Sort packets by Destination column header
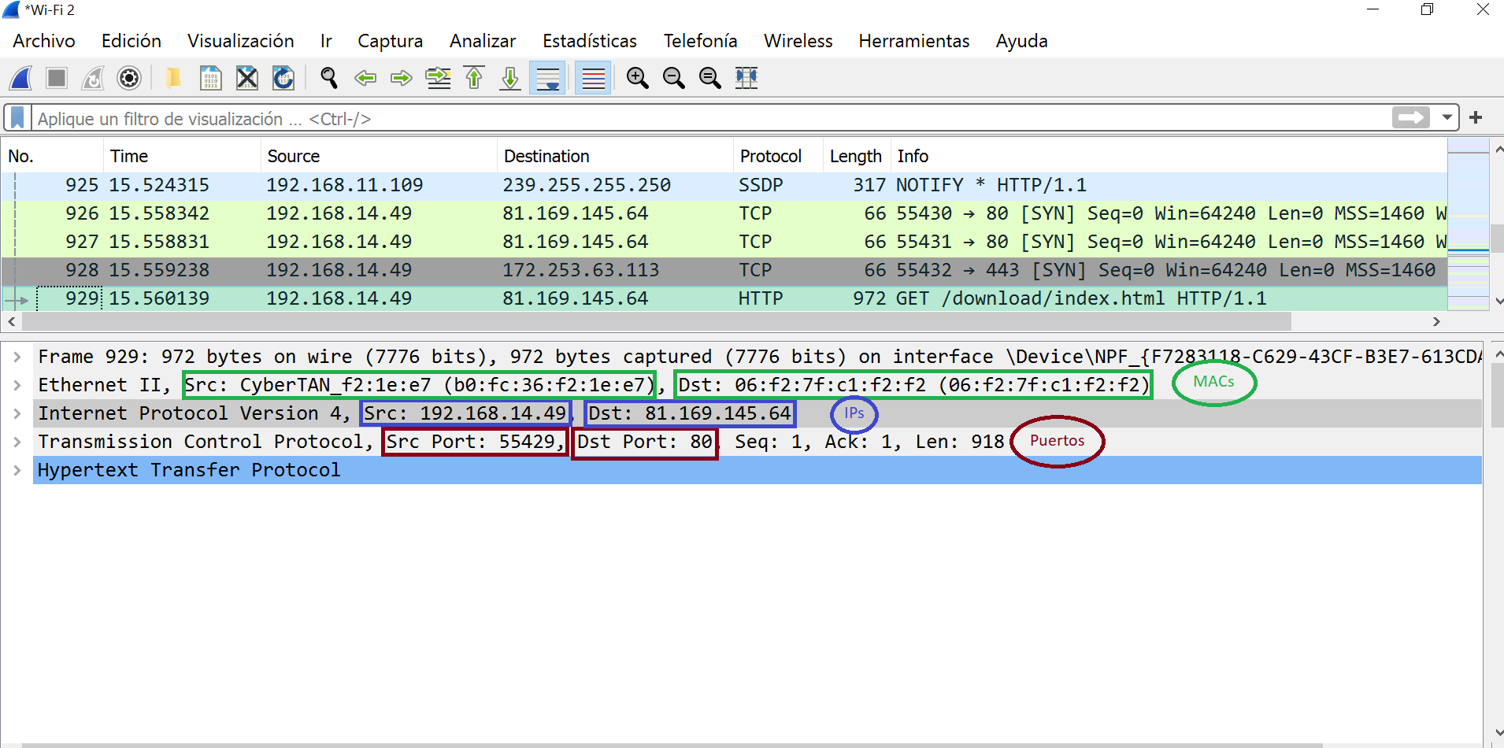 615,156
